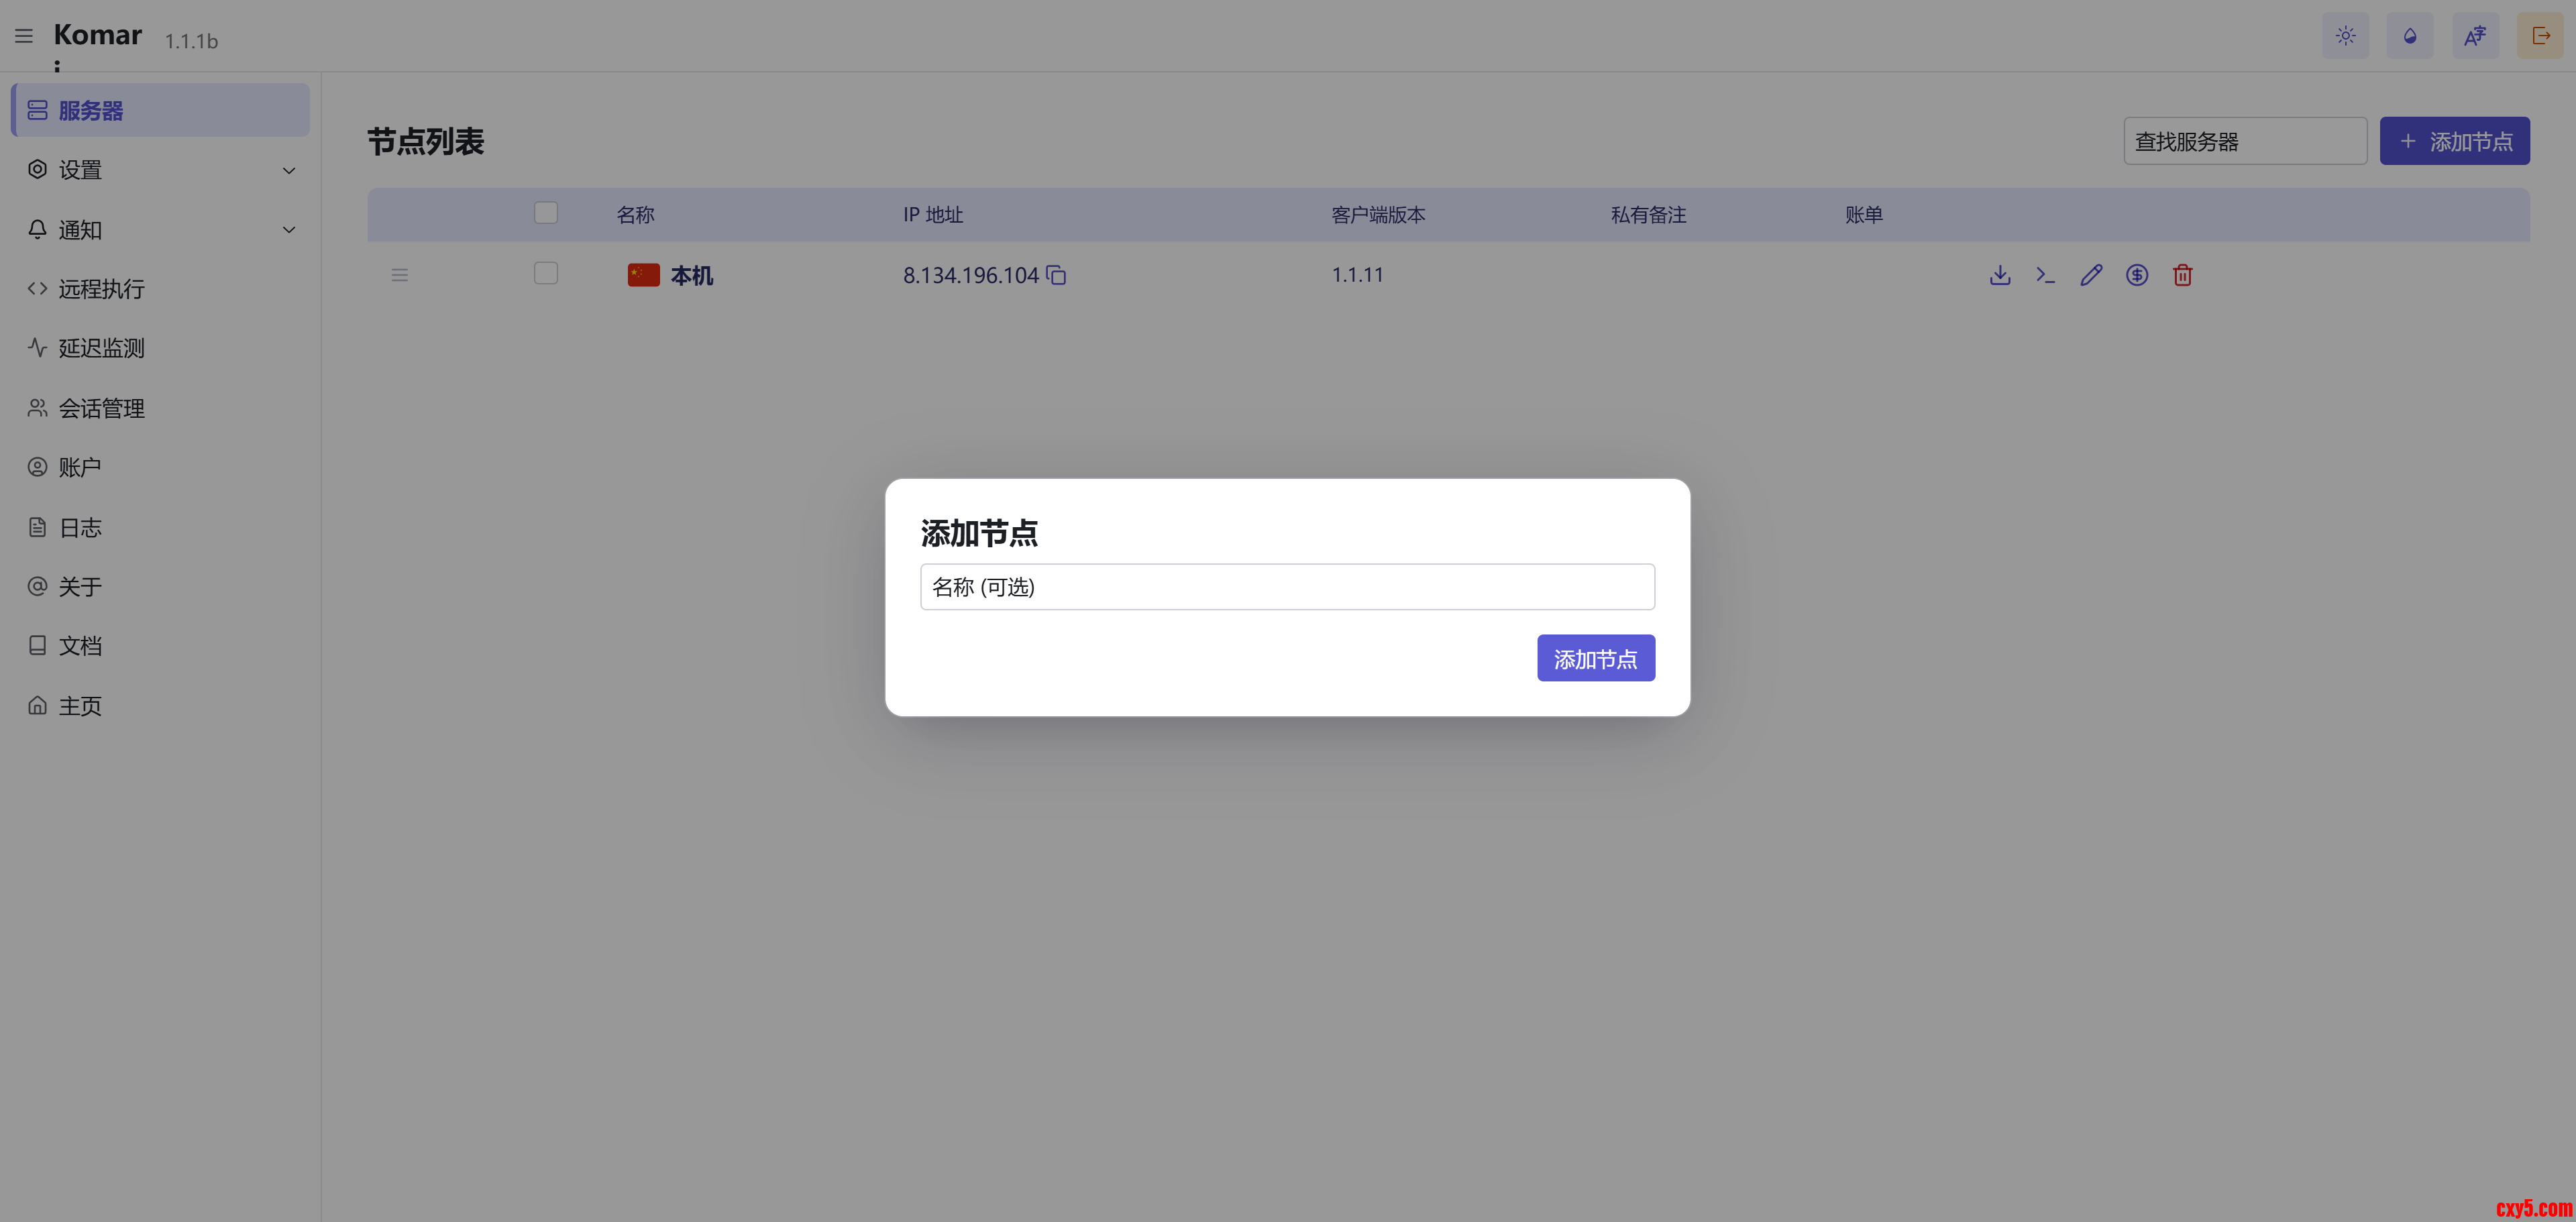Click the red trash delete icon
This screenshot has width=2576, height=1222.
coord(2182,275)
